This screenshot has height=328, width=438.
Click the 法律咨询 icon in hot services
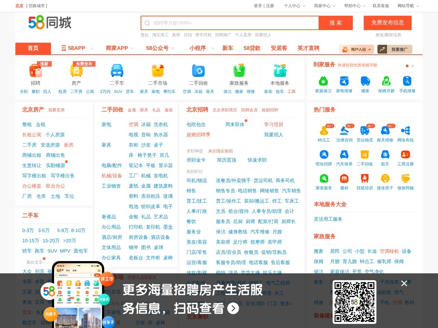pos(344,130)
